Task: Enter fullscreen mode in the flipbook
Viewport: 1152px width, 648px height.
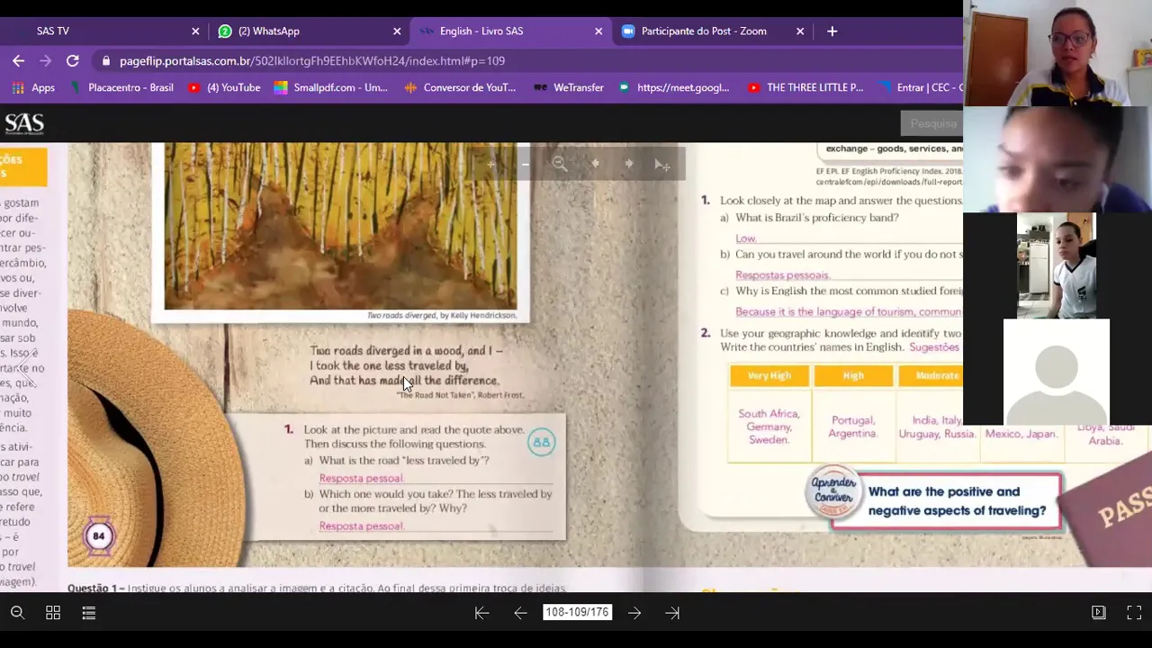Action: click(x=1134, y=613)
